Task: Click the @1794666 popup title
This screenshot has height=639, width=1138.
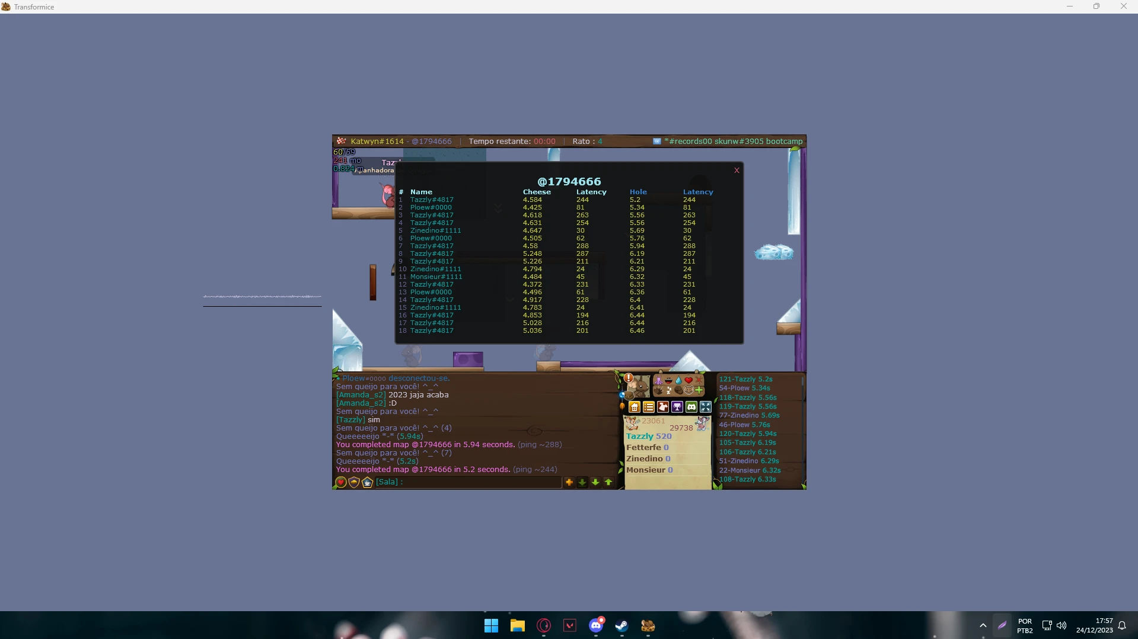Action: [x=569, y=181]
